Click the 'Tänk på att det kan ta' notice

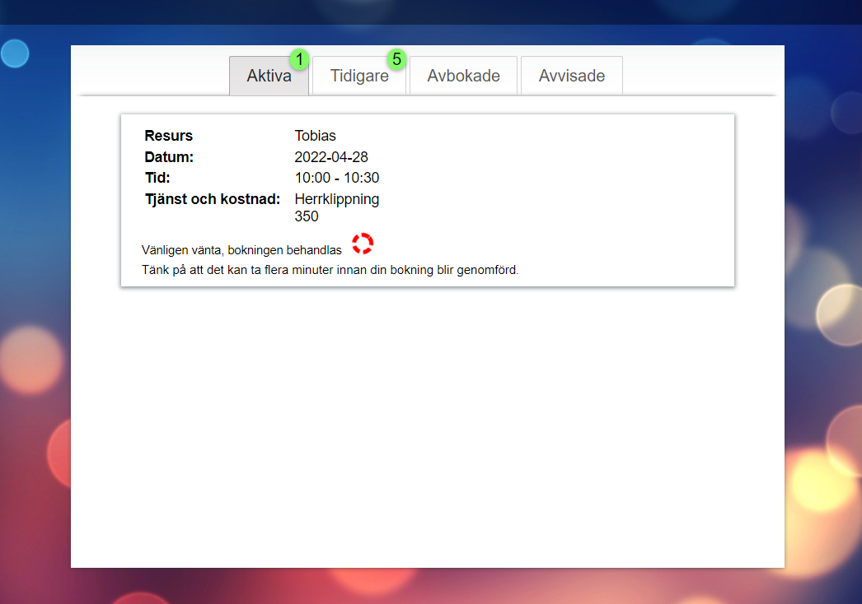330,270
